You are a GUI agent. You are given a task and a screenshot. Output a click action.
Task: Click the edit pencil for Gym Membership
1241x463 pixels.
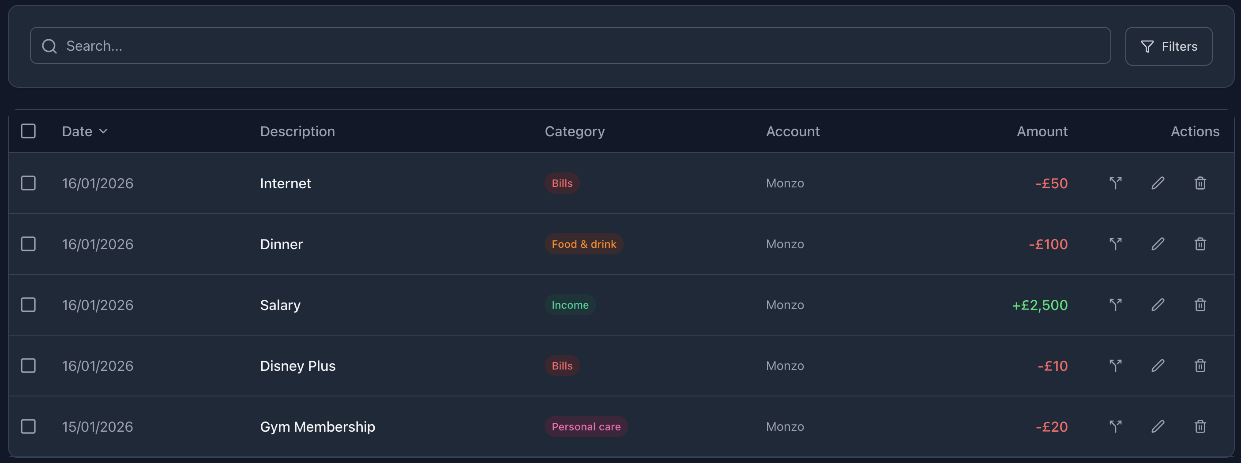pyautogui.click(x=1158, y=426)
